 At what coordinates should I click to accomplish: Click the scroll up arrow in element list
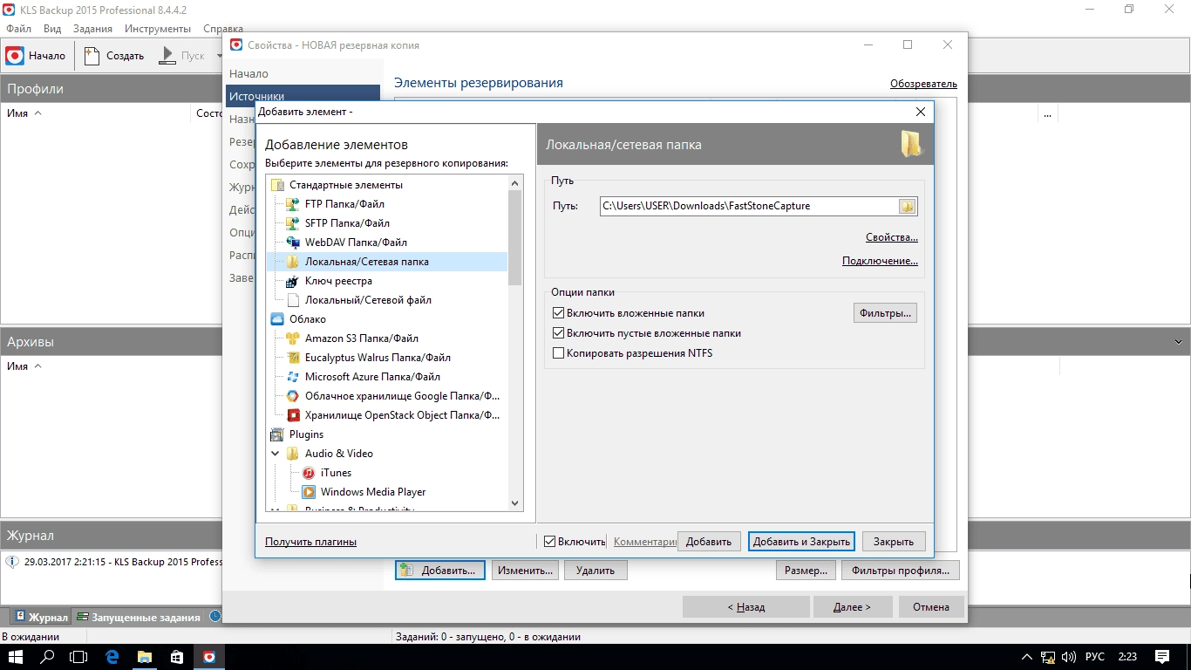click(514, 184)
